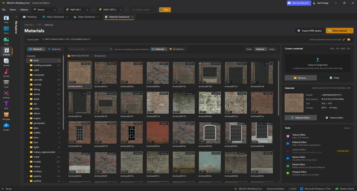Switch to the Materials view toggle
The width and height of the screenshot is (357, 191).
36,49
